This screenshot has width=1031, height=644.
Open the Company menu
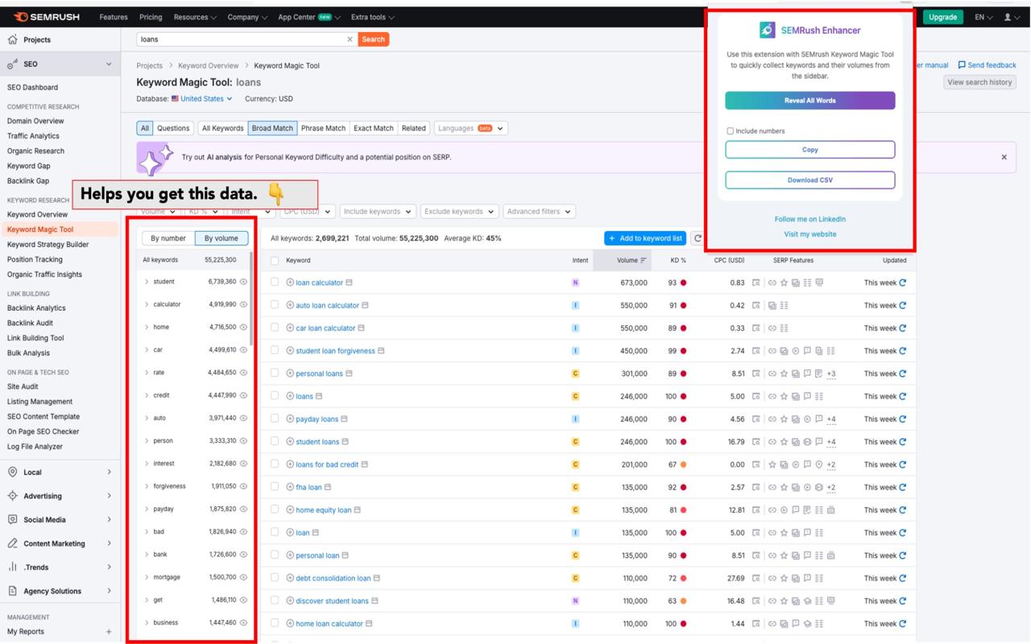247,17
